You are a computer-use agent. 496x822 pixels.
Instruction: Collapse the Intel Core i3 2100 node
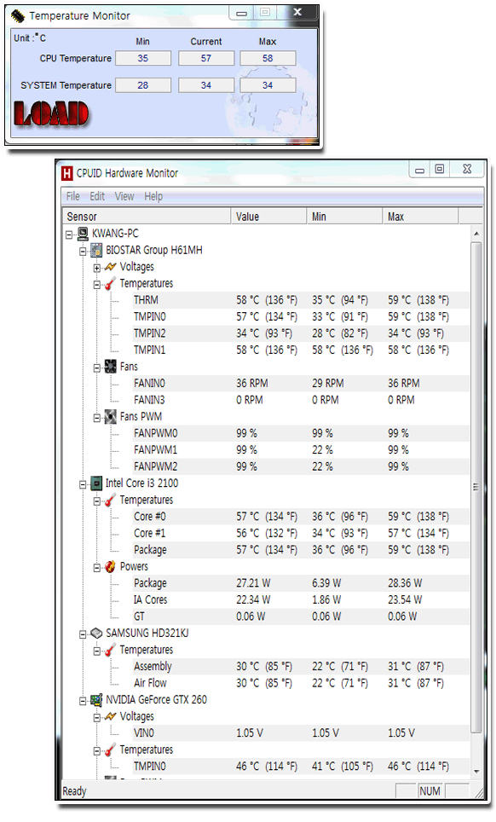click(x=83, y=484)
